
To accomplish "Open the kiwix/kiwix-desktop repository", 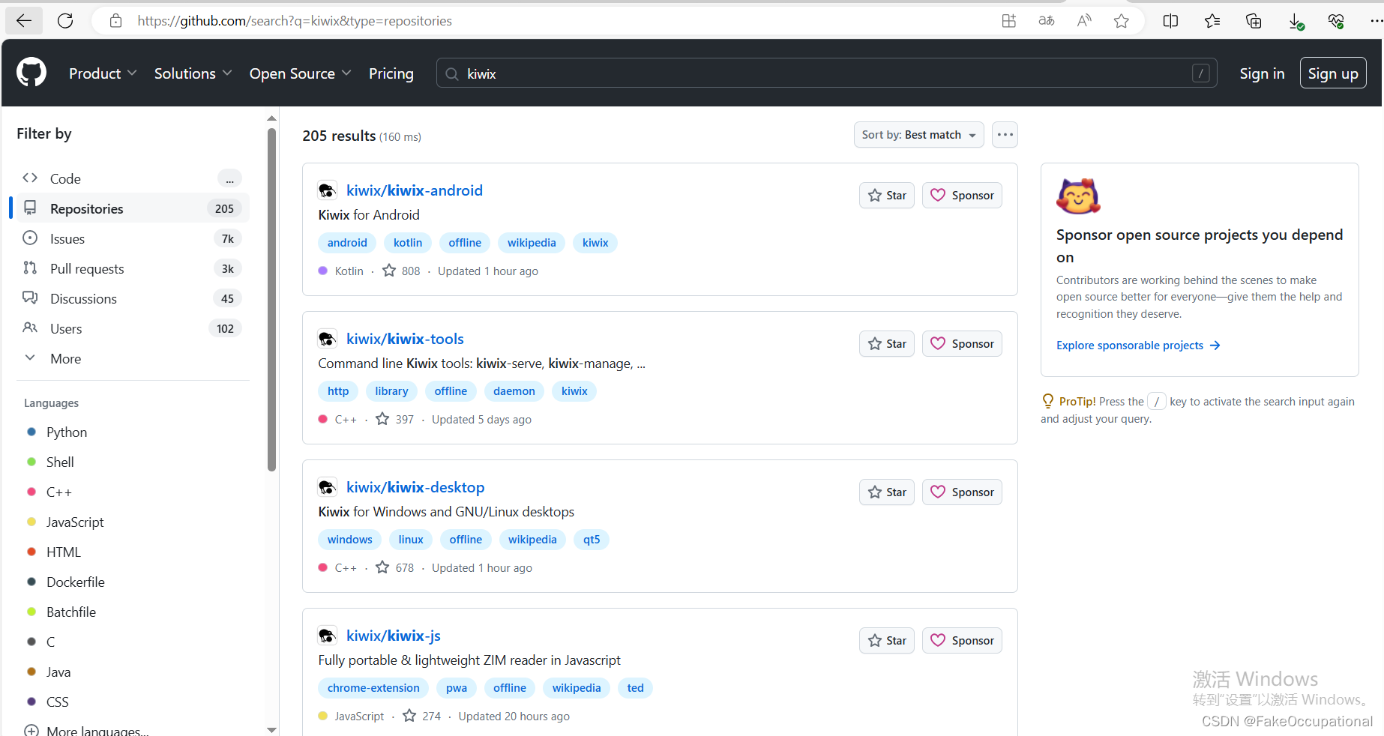I will coord(415,487).
